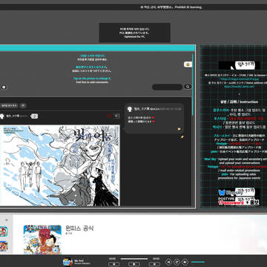Click the yellow comment bubble icon in the comment box

click(x=179, y=129)
